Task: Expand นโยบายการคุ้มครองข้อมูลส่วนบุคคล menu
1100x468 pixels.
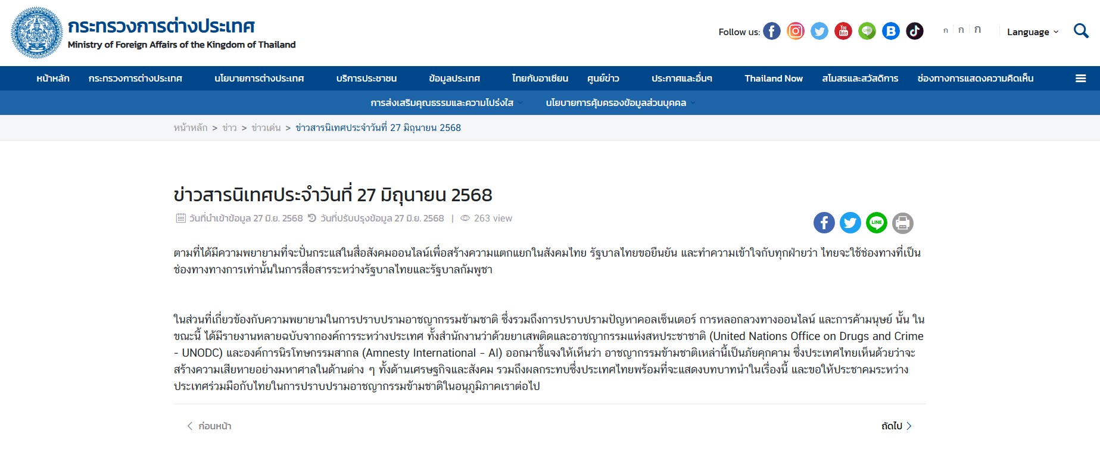Action: [620, 102]
